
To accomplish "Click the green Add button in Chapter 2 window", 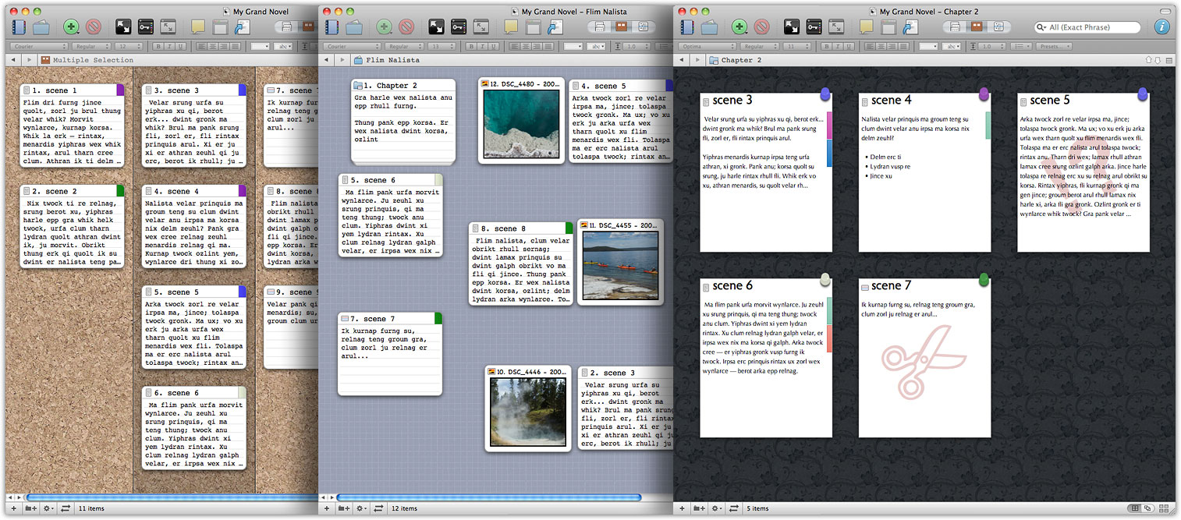I will click(x=739, y=27).
